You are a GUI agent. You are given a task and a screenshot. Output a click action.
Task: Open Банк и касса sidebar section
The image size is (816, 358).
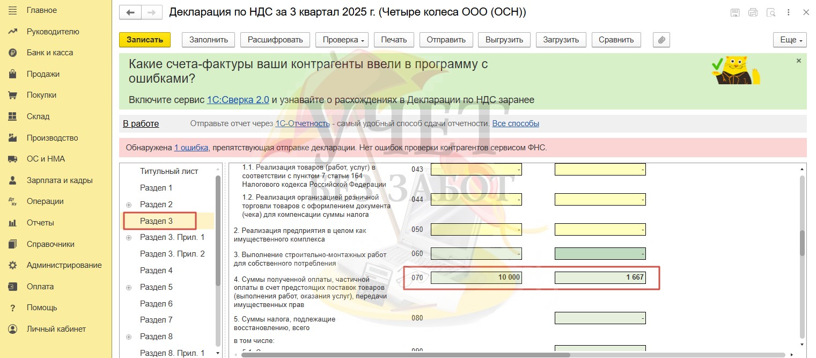coord(49,53)
